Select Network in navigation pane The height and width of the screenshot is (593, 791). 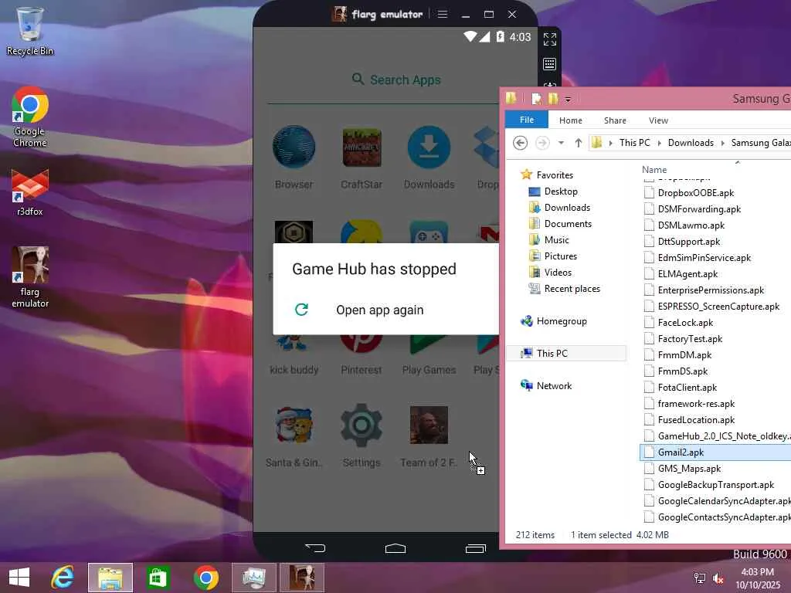(x=547, y=386)
